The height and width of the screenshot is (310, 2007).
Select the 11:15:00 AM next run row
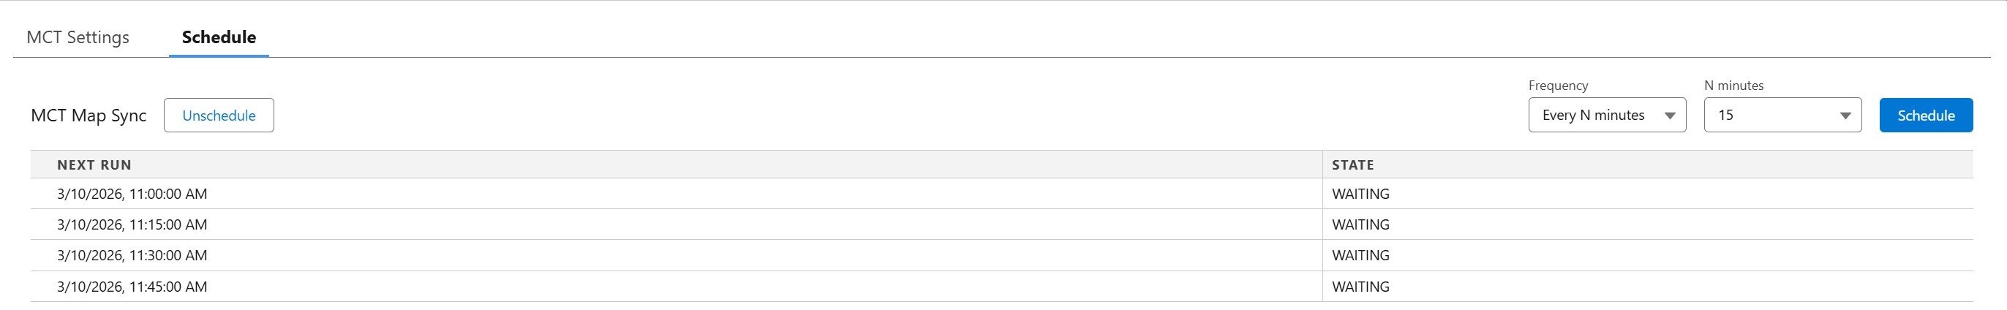pos(132,225)
